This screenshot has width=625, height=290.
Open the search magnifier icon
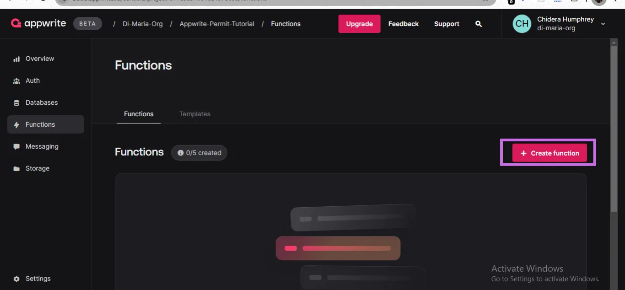click(479, 24)
